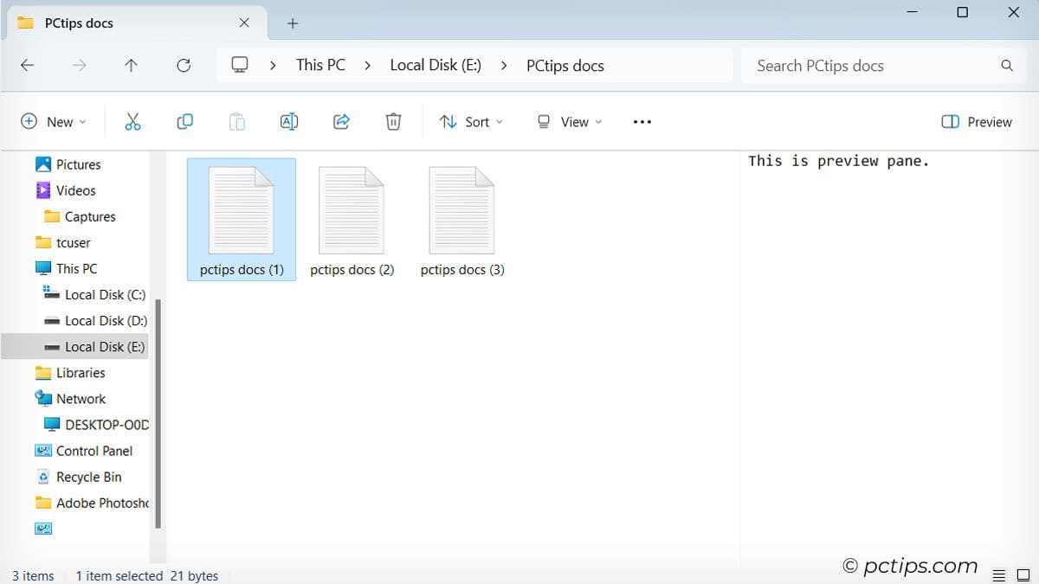Open the View dropdown

click(x=568, y=121)
